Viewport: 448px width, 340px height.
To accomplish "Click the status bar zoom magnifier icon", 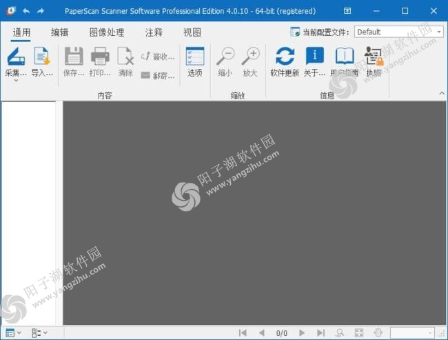I will (x=340, y=332).
